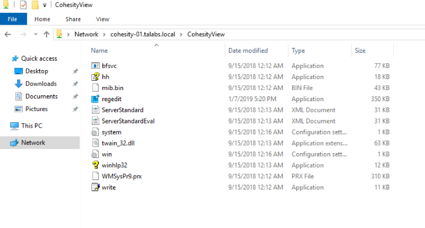Viewport: 425px width, 228px height.
Task: Click the write application icon
Action: 95,188
